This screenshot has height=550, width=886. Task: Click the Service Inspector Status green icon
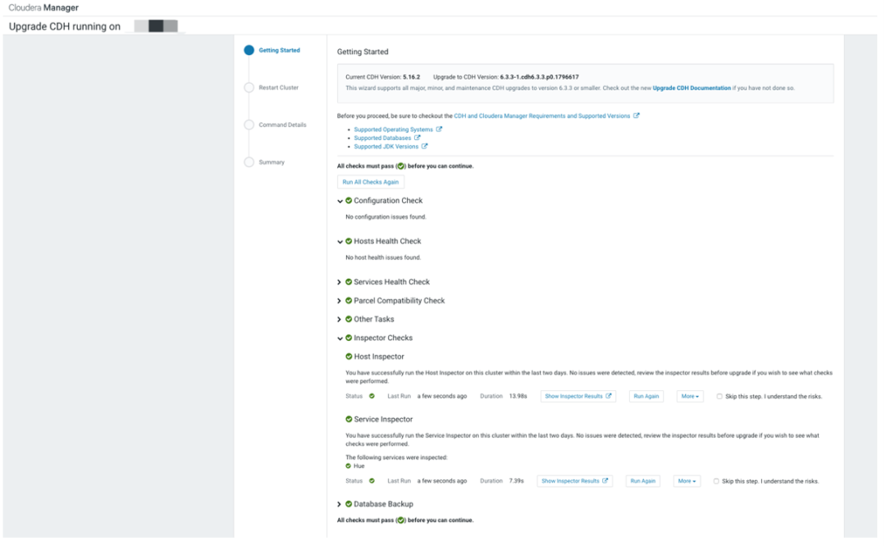tap(372, 480)
